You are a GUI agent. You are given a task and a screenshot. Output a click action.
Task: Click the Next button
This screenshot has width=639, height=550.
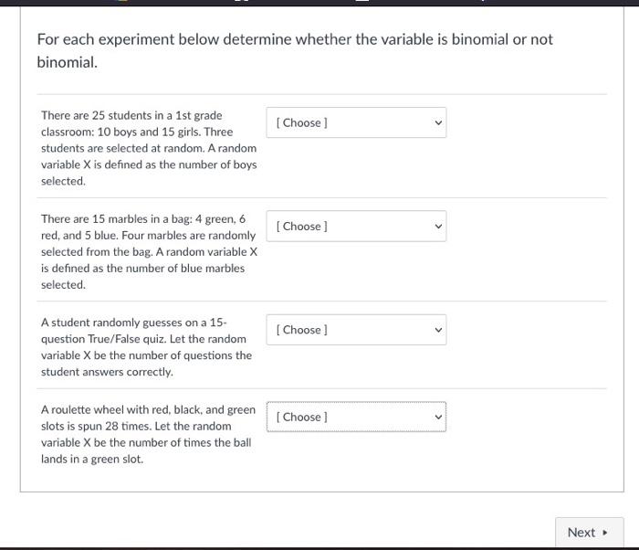tap(589, 532)
